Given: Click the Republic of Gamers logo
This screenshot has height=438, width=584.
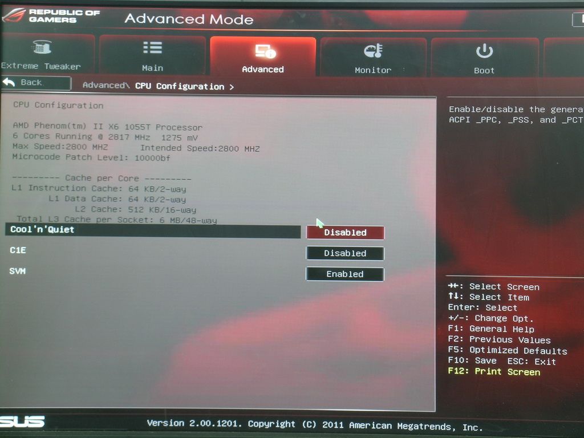Looking at the screenshot, I should (51, 15).
